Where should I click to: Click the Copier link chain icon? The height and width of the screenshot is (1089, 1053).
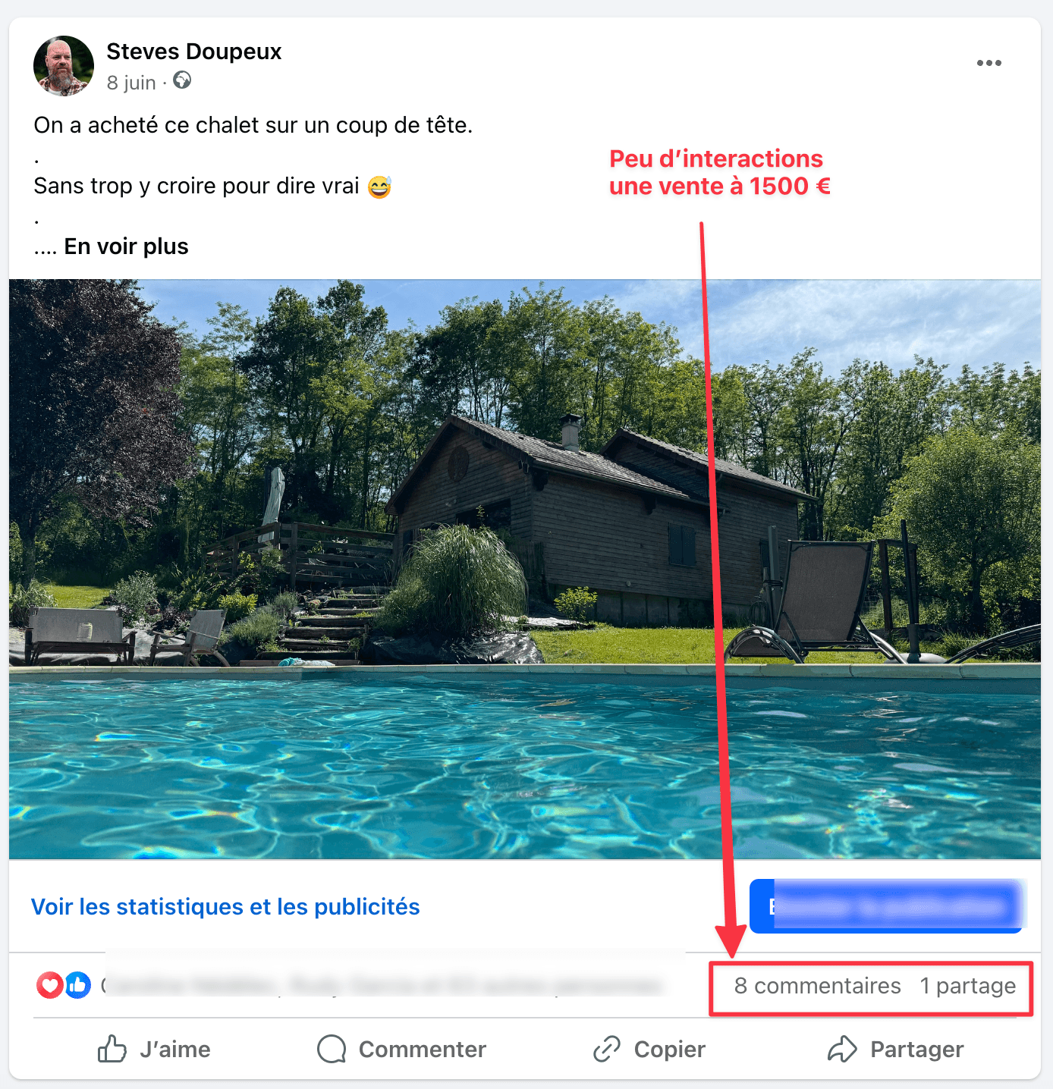[x=607, y=1049]
